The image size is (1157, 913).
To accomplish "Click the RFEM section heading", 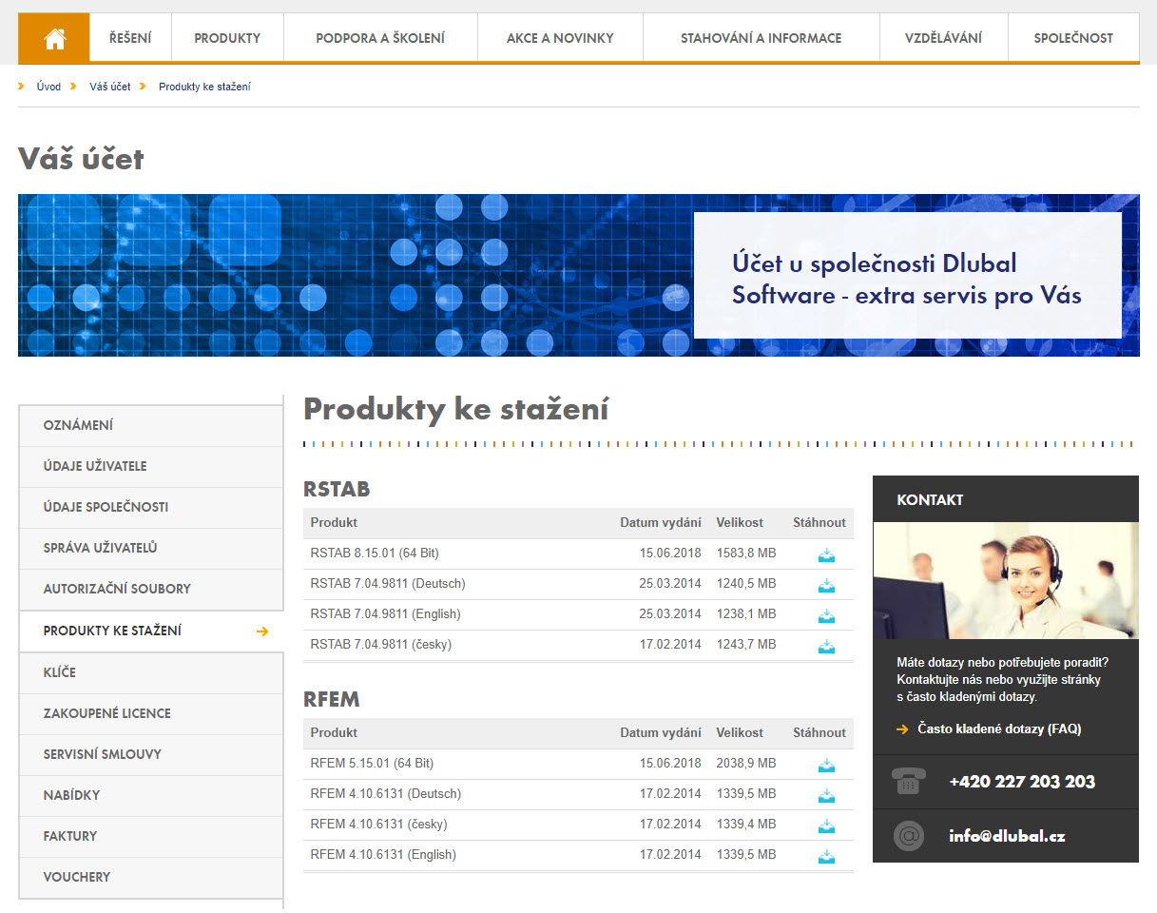I will tap(332, 700).
